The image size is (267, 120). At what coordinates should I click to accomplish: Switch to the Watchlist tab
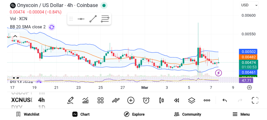[28, 114]
